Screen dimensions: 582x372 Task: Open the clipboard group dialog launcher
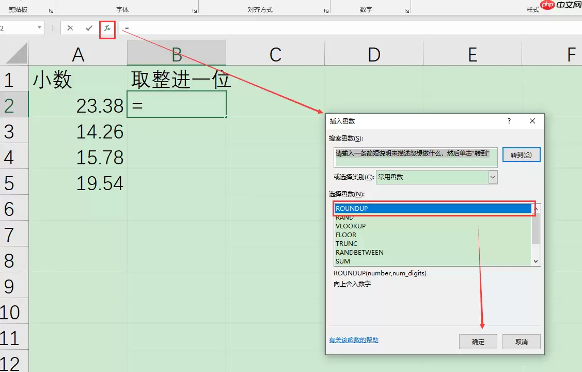(51, 11)
